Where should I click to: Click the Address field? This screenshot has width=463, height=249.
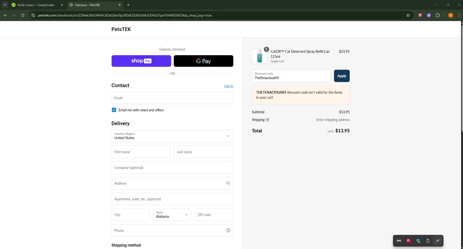point(172,183)
